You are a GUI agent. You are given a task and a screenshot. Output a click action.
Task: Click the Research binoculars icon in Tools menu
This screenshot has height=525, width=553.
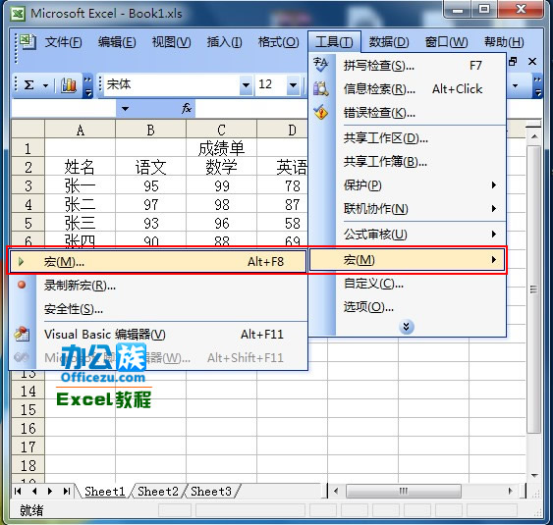tap(321, 88)
